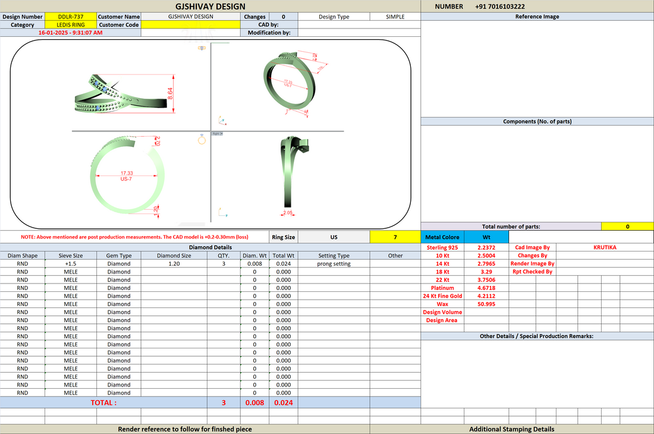Click the prong setting cell in first row
The image size is (654, 434).
pos(334,263)
